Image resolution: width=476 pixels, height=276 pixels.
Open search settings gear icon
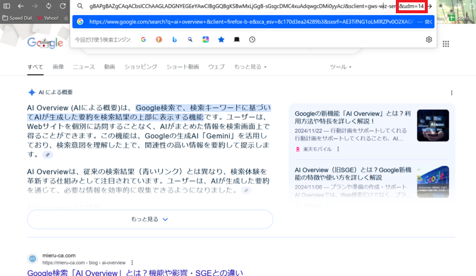click(429, 40)
